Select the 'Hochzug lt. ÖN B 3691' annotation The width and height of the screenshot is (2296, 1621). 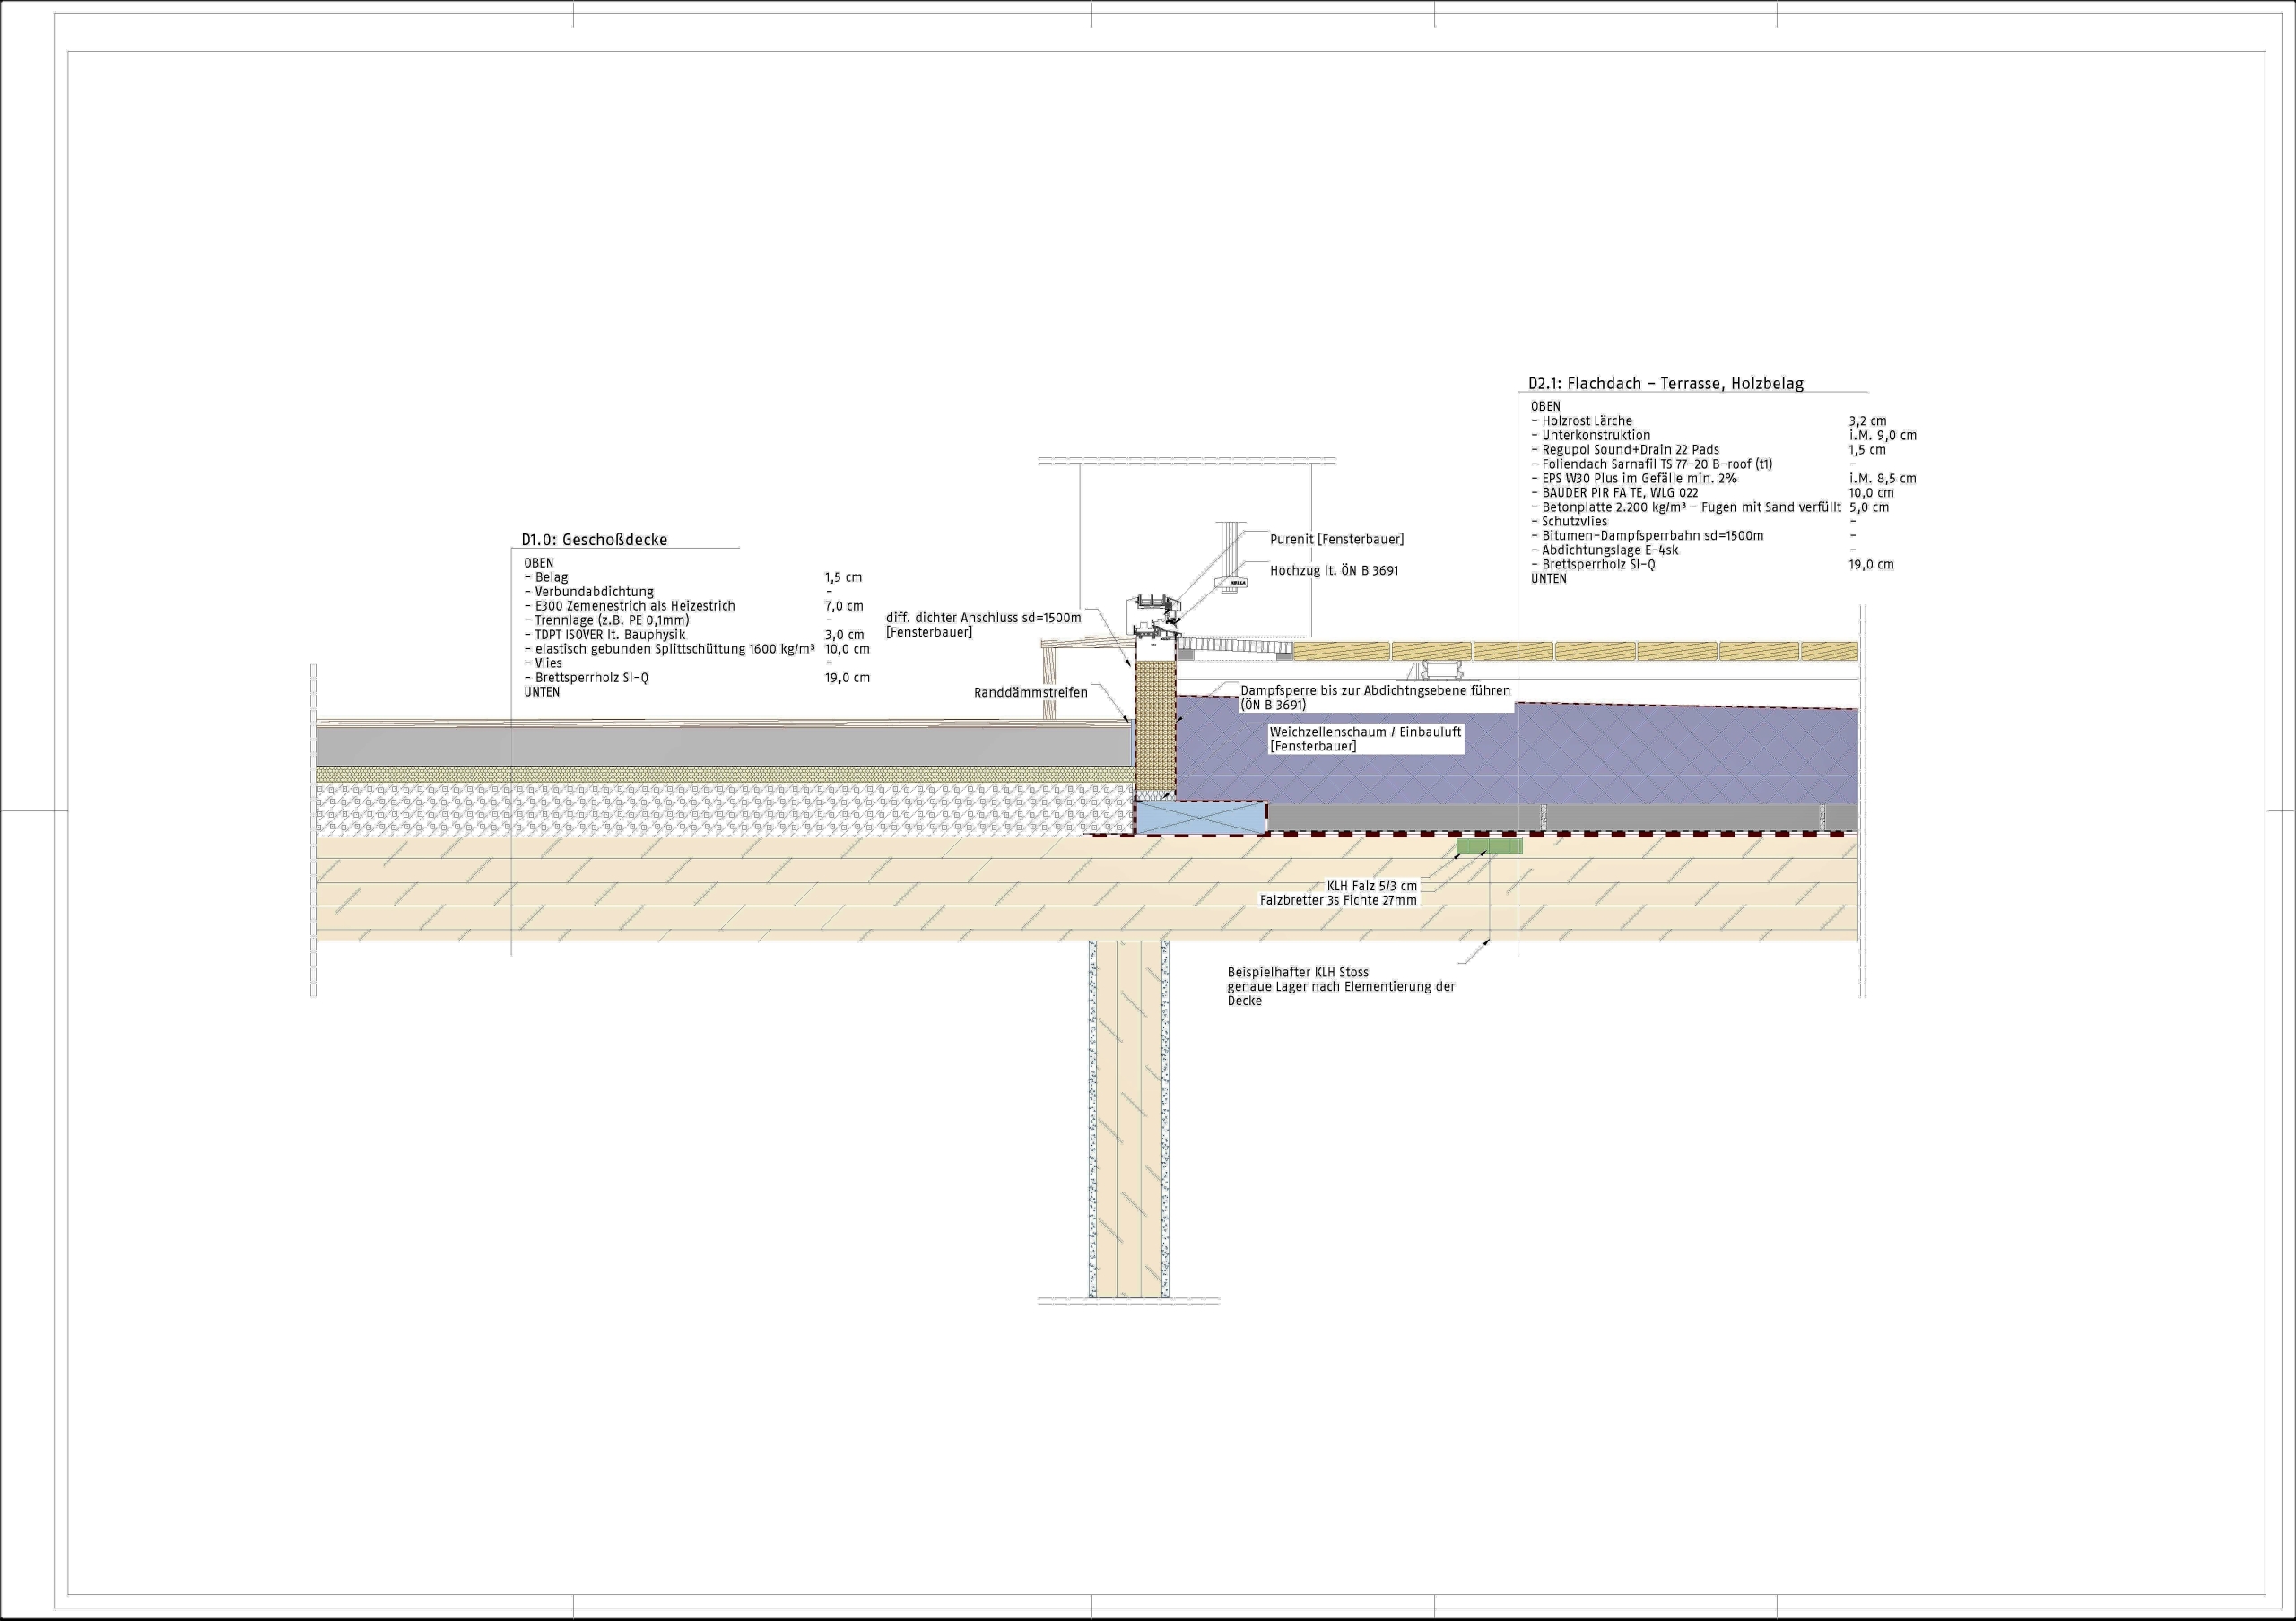[x=1334, y=570]
